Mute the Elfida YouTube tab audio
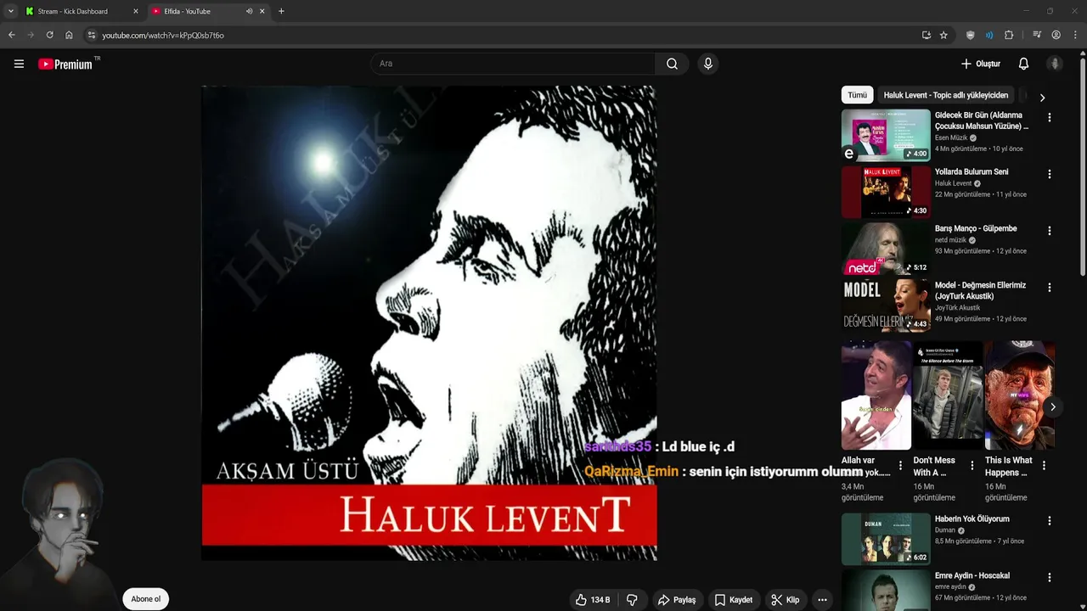Image resolution: width=1087 pixels, height=611 pixels. (x=249, y=11)
